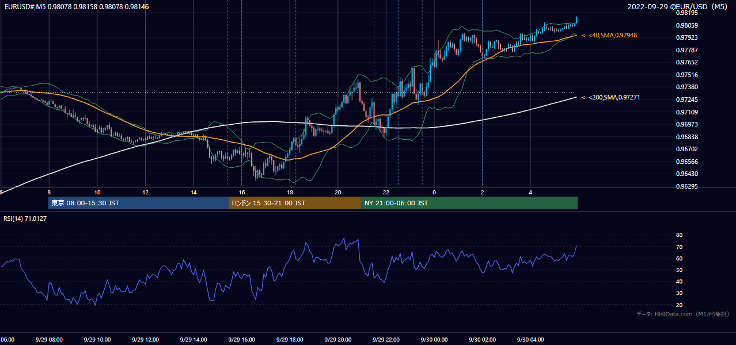The height and width of the screenshot is (345, 736).
Task: Click hour label 12 under the price chart
Action: (x=145, y=192)
